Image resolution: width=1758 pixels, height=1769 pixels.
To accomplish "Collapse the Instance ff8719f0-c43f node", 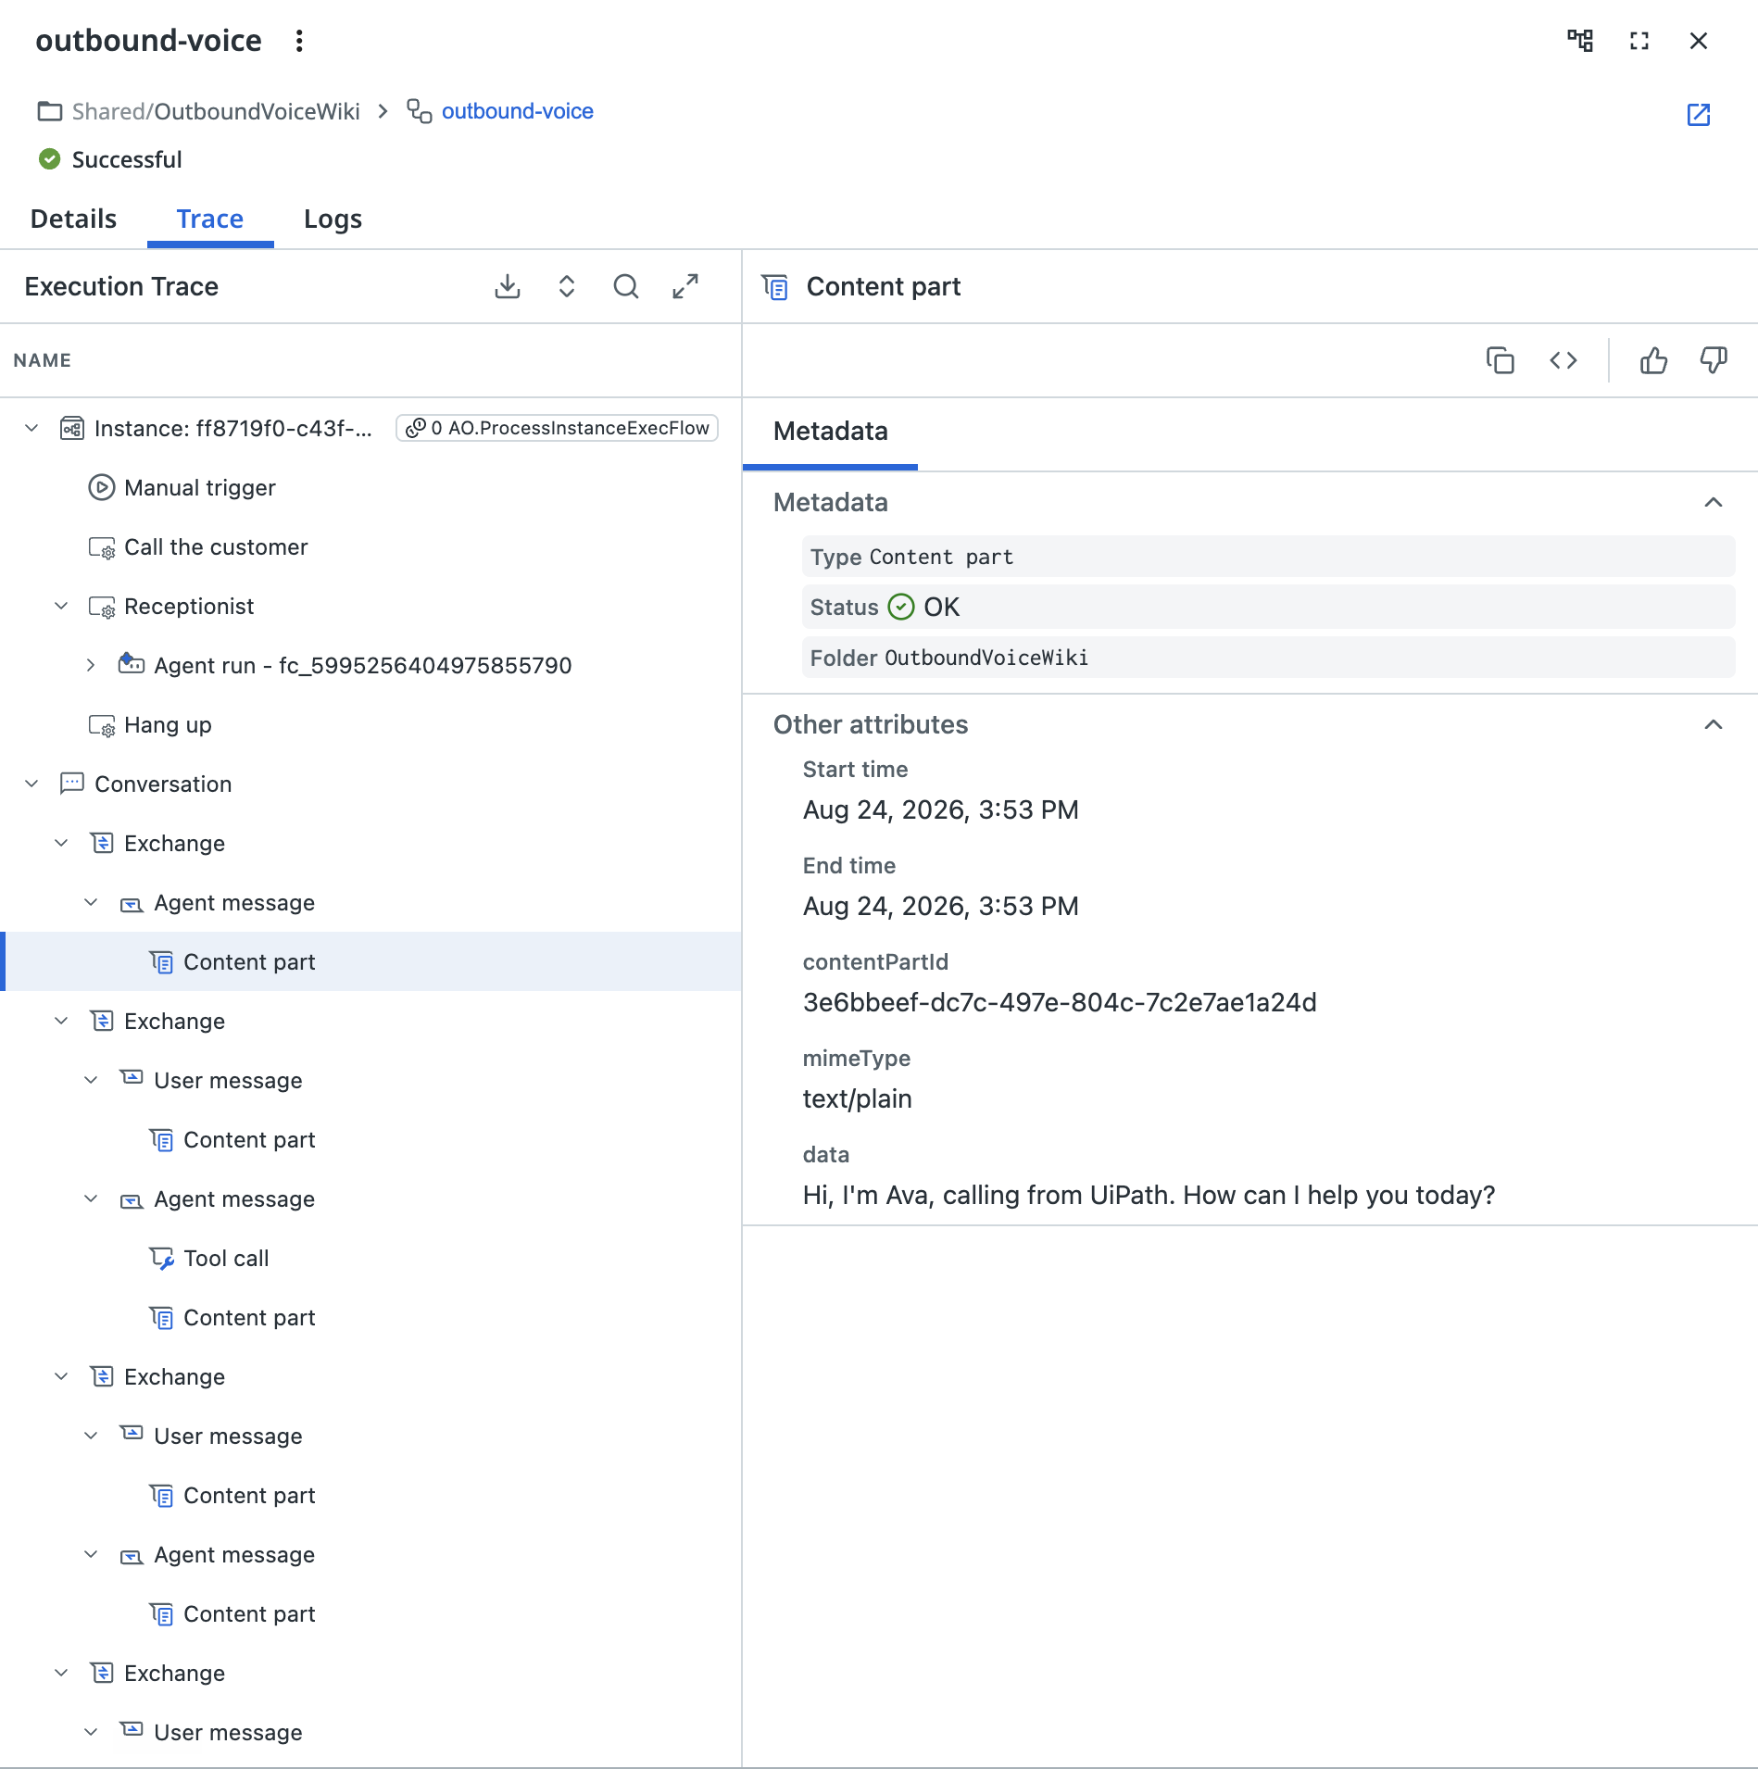I will [31, 428].
